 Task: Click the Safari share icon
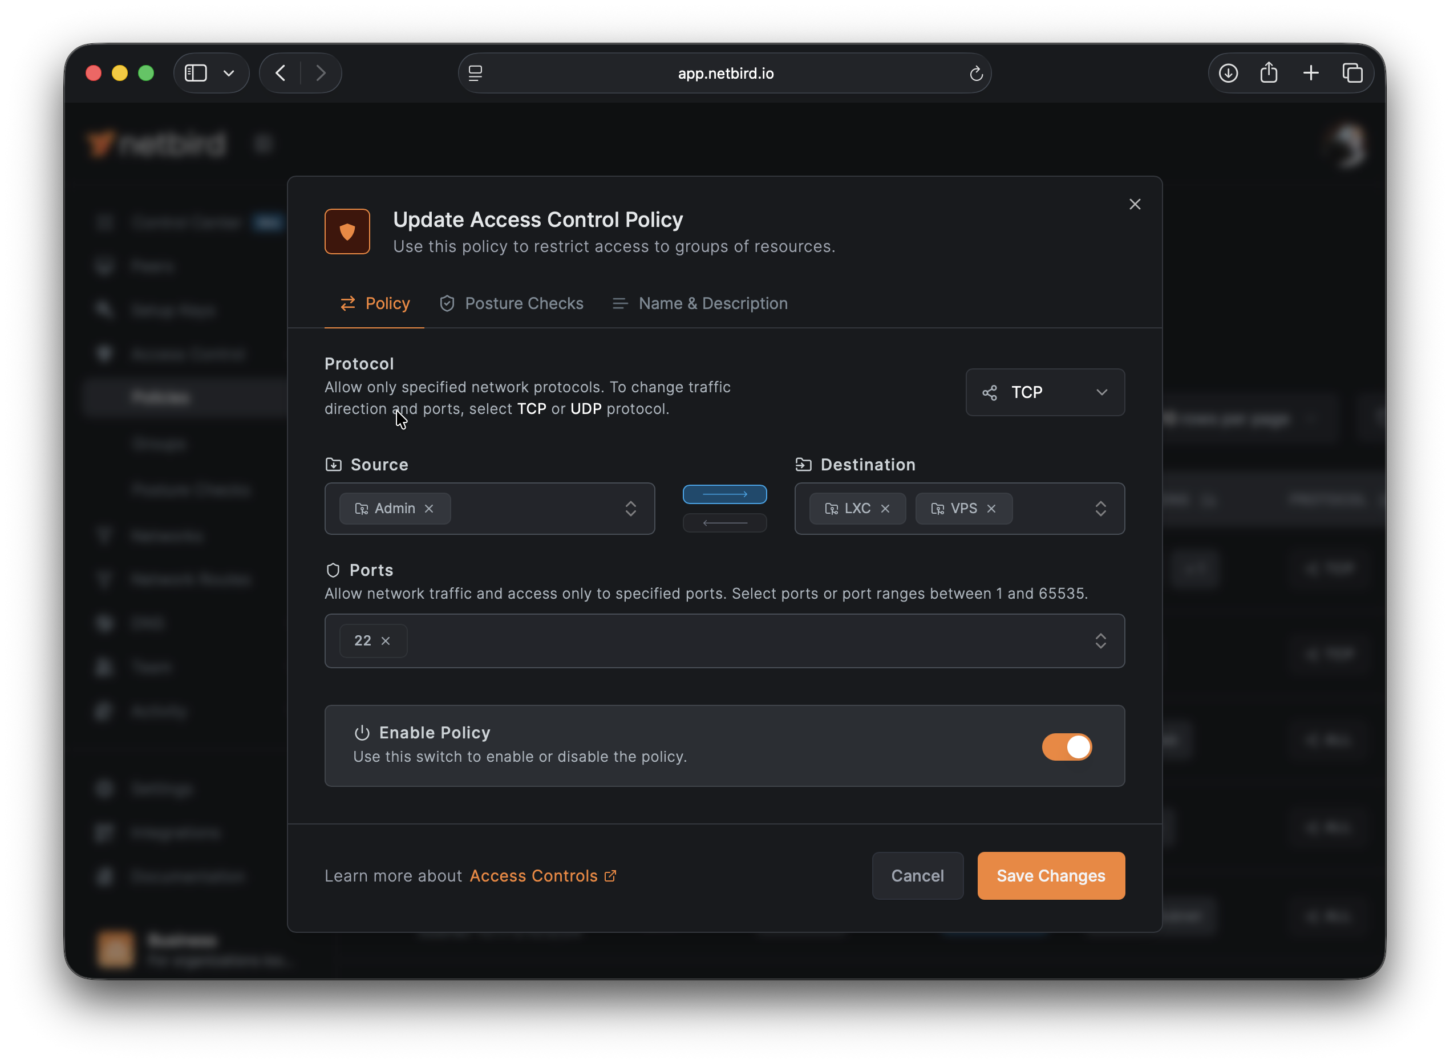1269,74
